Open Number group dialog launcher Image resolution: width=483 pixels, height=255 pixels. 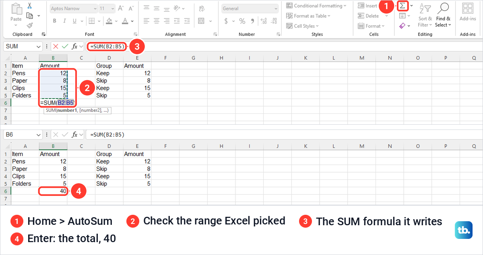279,34
